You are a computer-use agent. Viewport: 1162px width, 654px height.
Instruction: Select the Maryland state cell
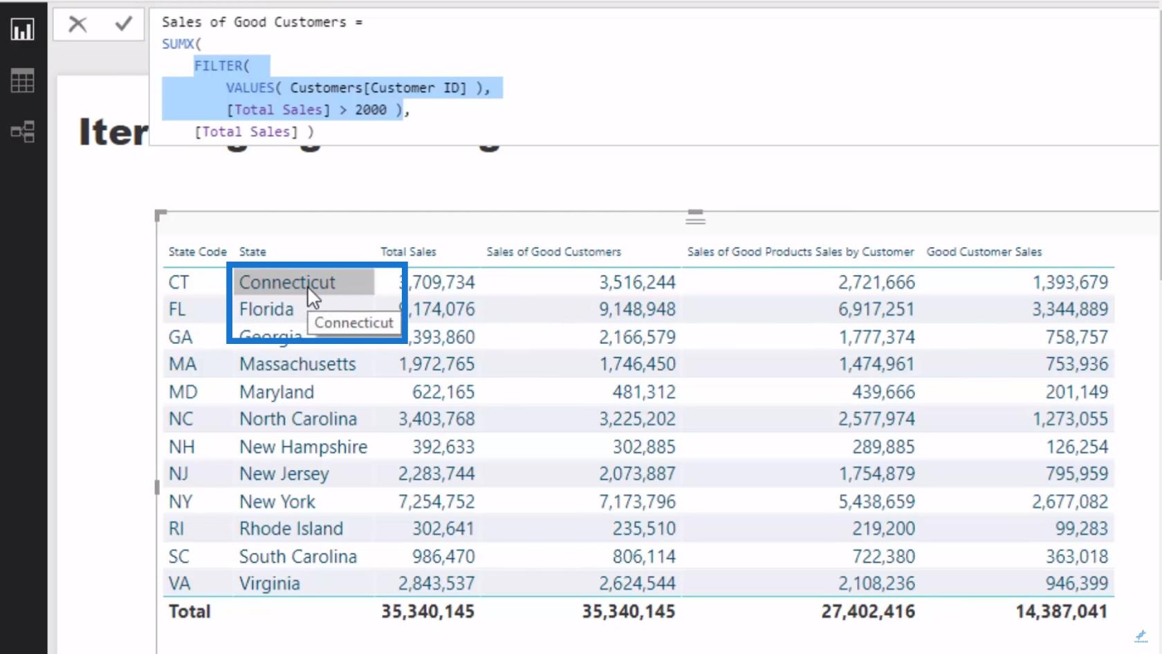pos(277,392)
